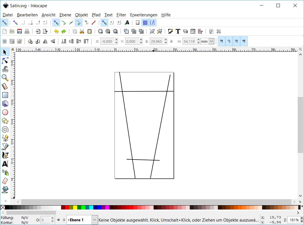
Task: Open the Erweiterungen menu
Action: tap(144, 15)
